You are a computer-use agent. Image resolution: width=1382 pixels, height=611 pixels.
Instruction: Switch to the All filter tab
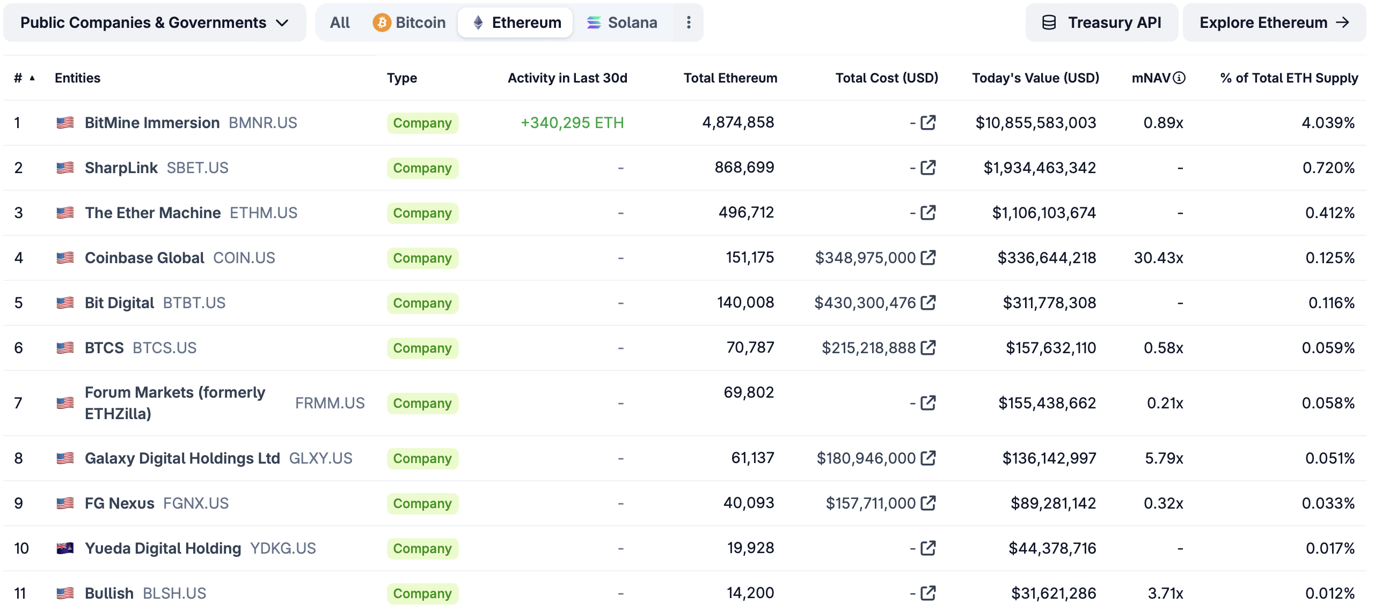[x=340, y=22]
